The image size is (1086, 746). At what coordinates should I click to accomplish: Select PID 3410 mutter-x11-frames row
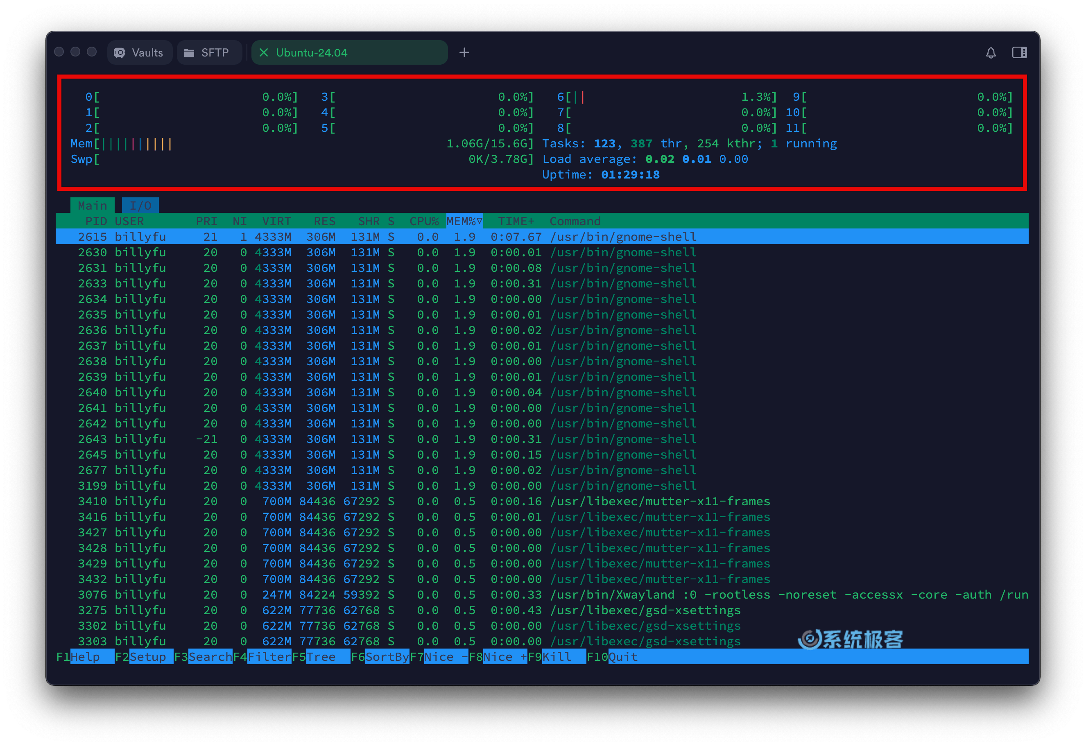[542, 501]
